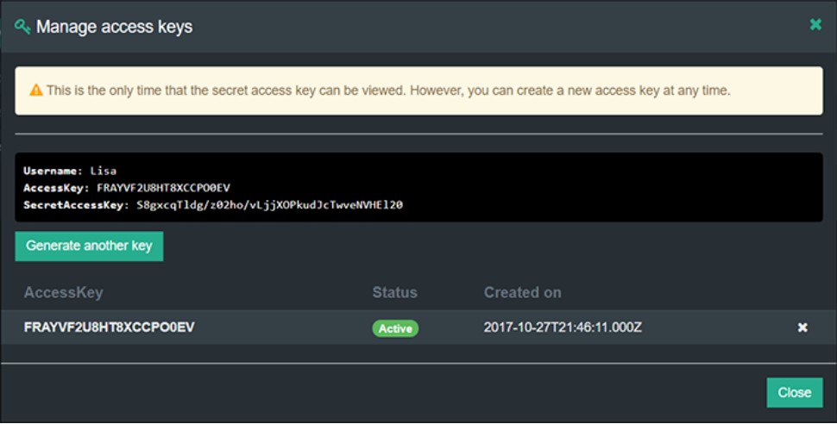Click the AccessKey column header
This screenshot has width=837, height=424.
tap(63, 292)
